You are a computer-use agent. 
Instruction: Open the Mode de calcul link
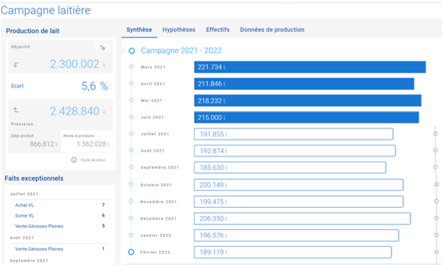pyautogui.click(x=93, y=160)
